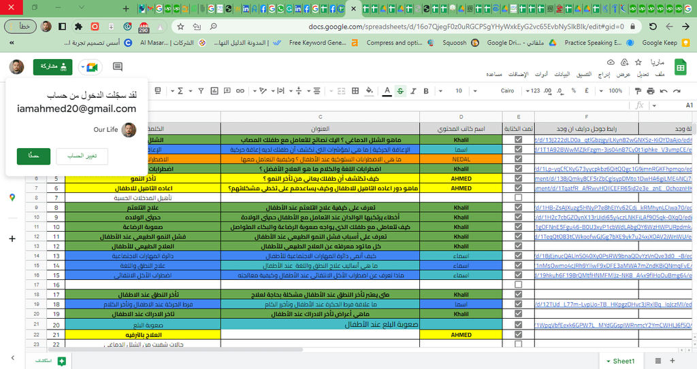Click the استكشاف explore button
The image size is (697, 369).
[x=50, y=361]
